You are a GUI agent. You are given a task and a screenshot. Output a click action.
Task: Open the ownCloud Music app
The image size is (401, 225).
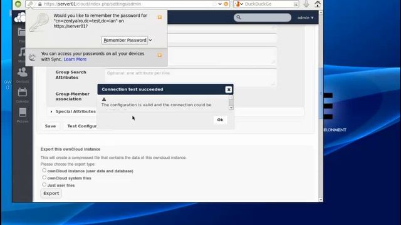click(x=22, y=54)
